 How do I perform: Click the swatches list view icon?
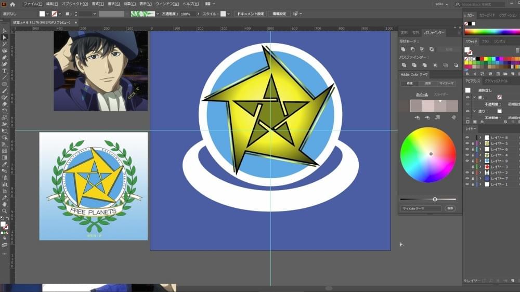(517, 50)
